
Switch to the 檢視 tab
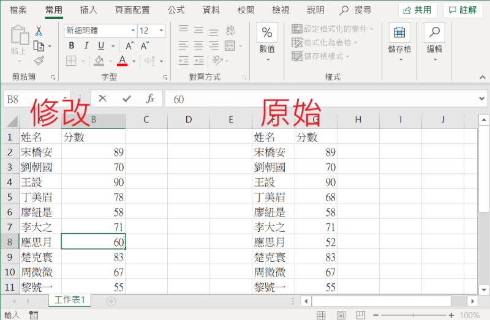coord(281,10)
